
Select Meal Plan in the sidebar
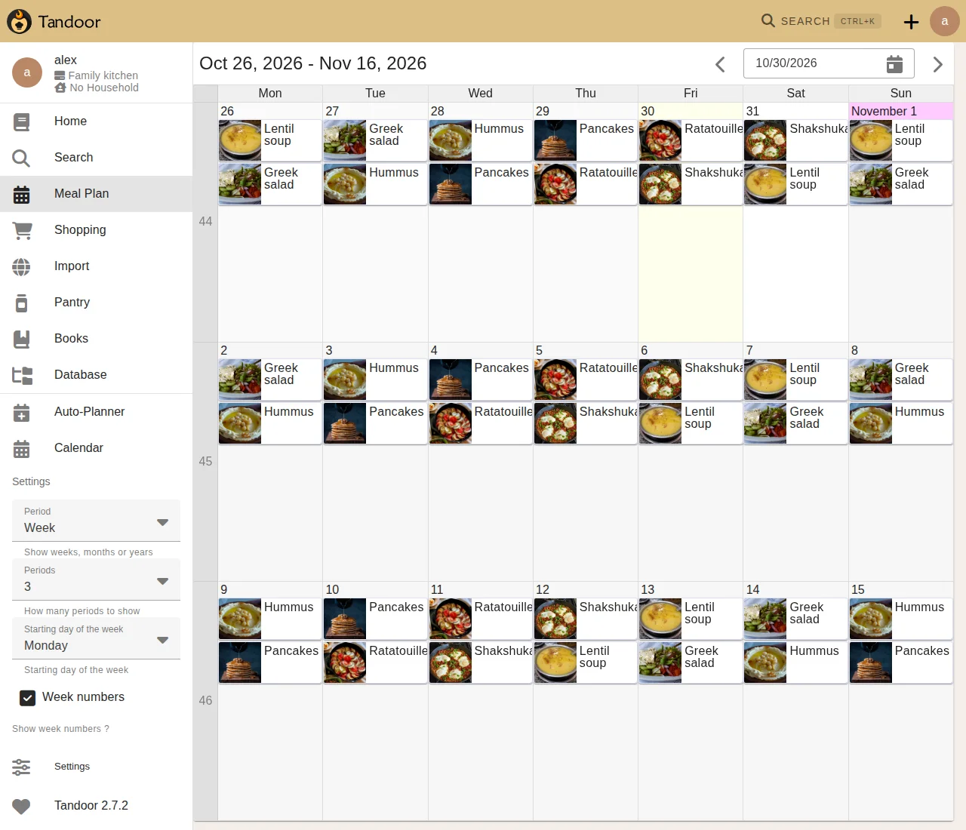tap(96, 194)
